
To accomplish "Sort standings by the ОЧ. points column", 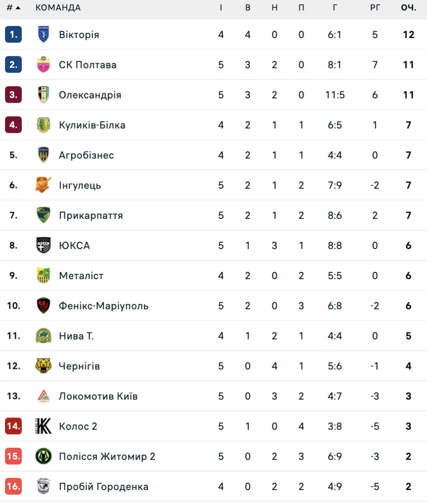I will tap(409, 8).
